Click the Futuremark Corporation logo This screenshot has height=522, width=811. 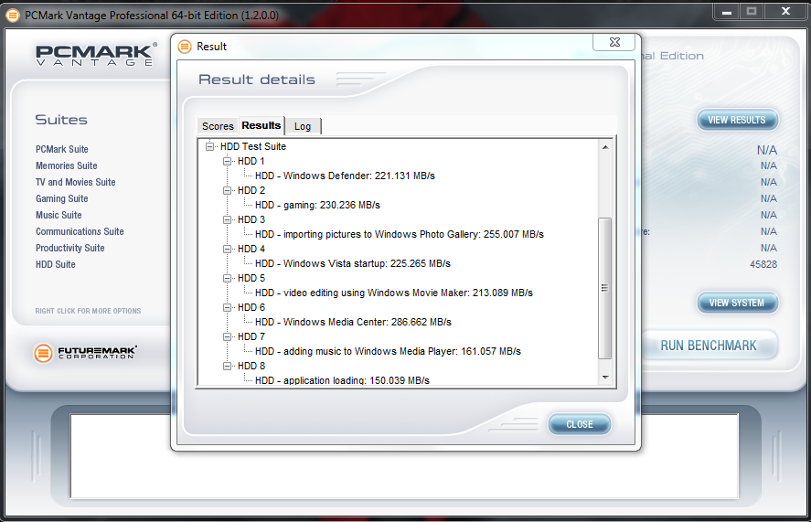[x=86, y=353]
